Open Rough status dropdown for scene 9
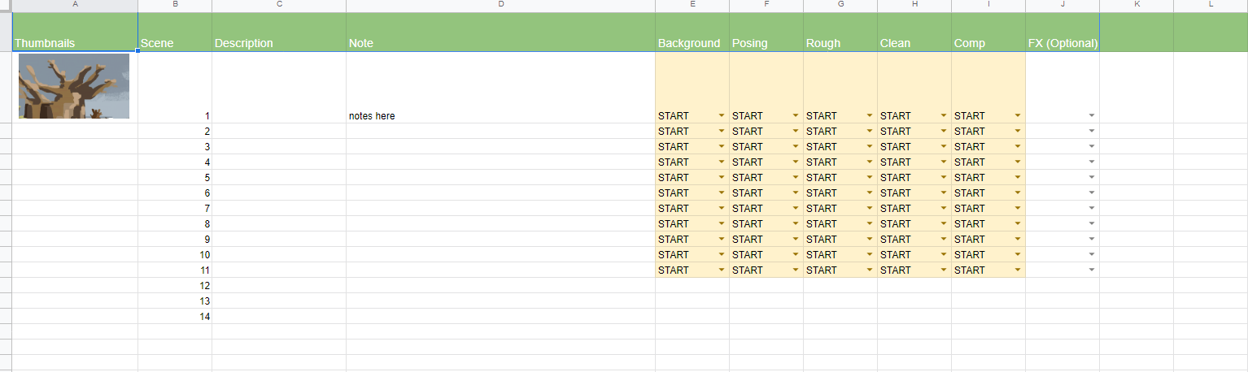Screen dimensions: 1248x372 (x=869, y=240)
